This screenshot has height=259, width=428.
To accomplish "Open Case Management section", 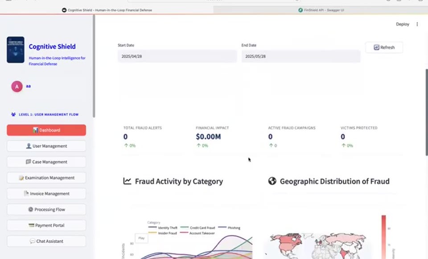I will 46,162.
